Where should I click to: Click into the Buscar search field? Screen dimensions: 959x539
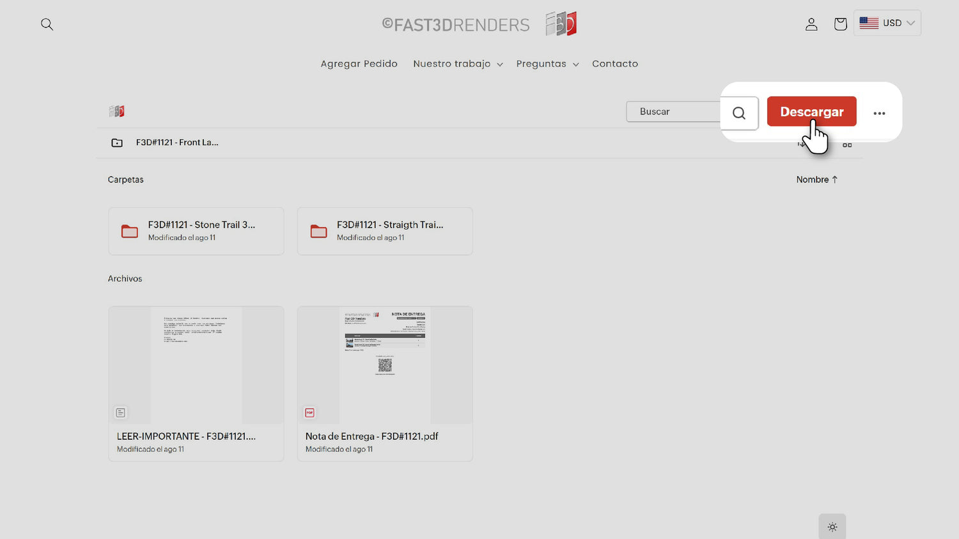673,112
